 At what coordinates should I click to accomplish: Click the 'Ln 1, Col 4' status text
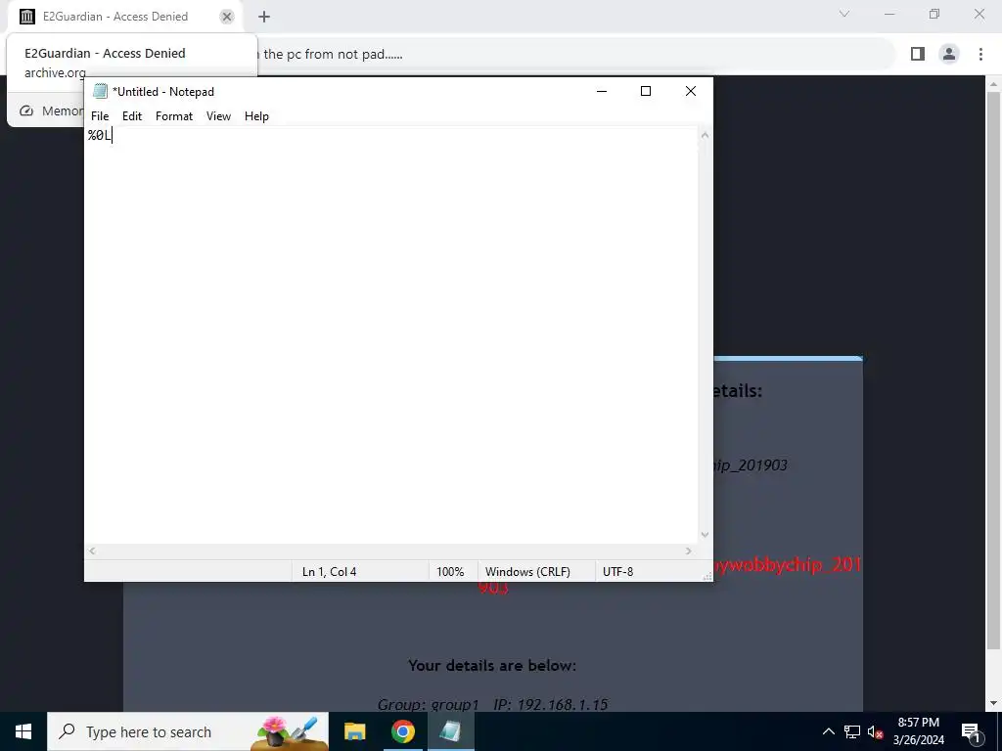pos(329,571)
